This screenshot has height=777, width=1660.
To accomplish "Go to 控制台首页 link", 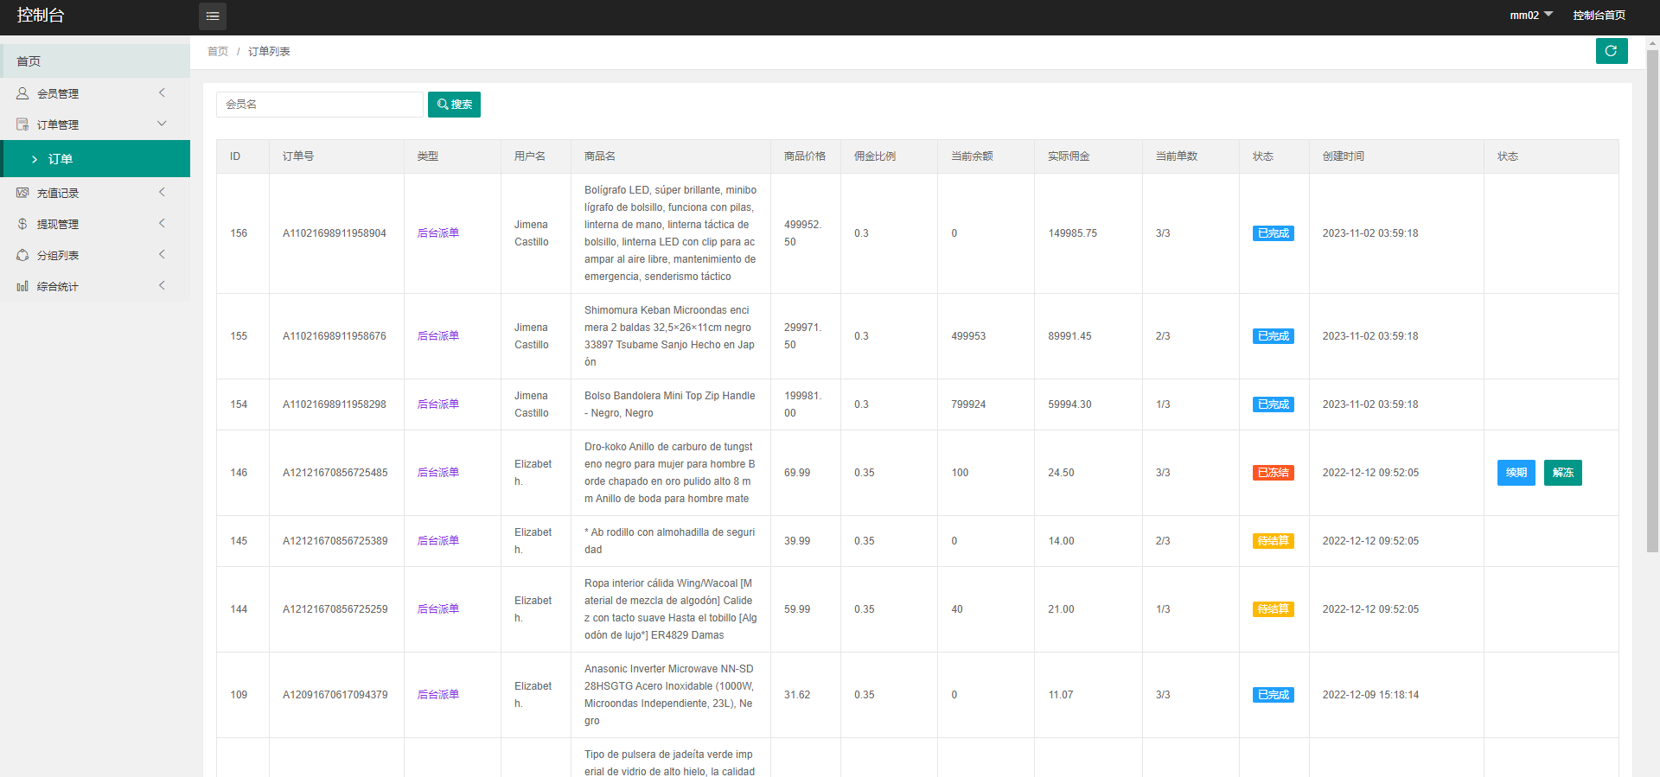I will tap(1599, 16).
